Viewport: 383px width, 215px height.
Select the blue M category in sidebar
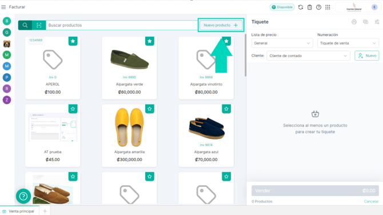(7, 66)
